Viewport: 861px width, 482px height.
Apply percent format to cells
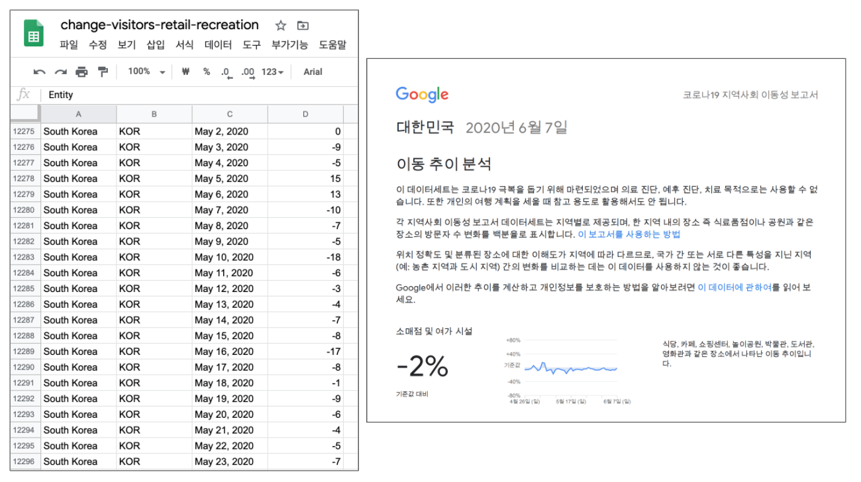coord(207,72)
